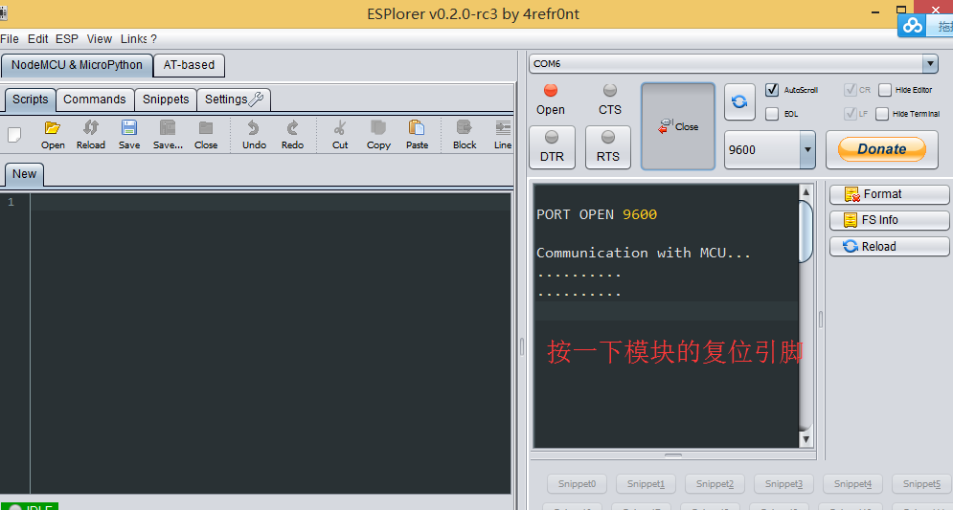This screenshot has height=510, width=953.
Task: Toggle the DTR line button
Action: point(552,147)
